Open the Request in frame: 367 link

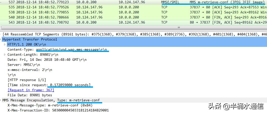[x=31, y=90]
